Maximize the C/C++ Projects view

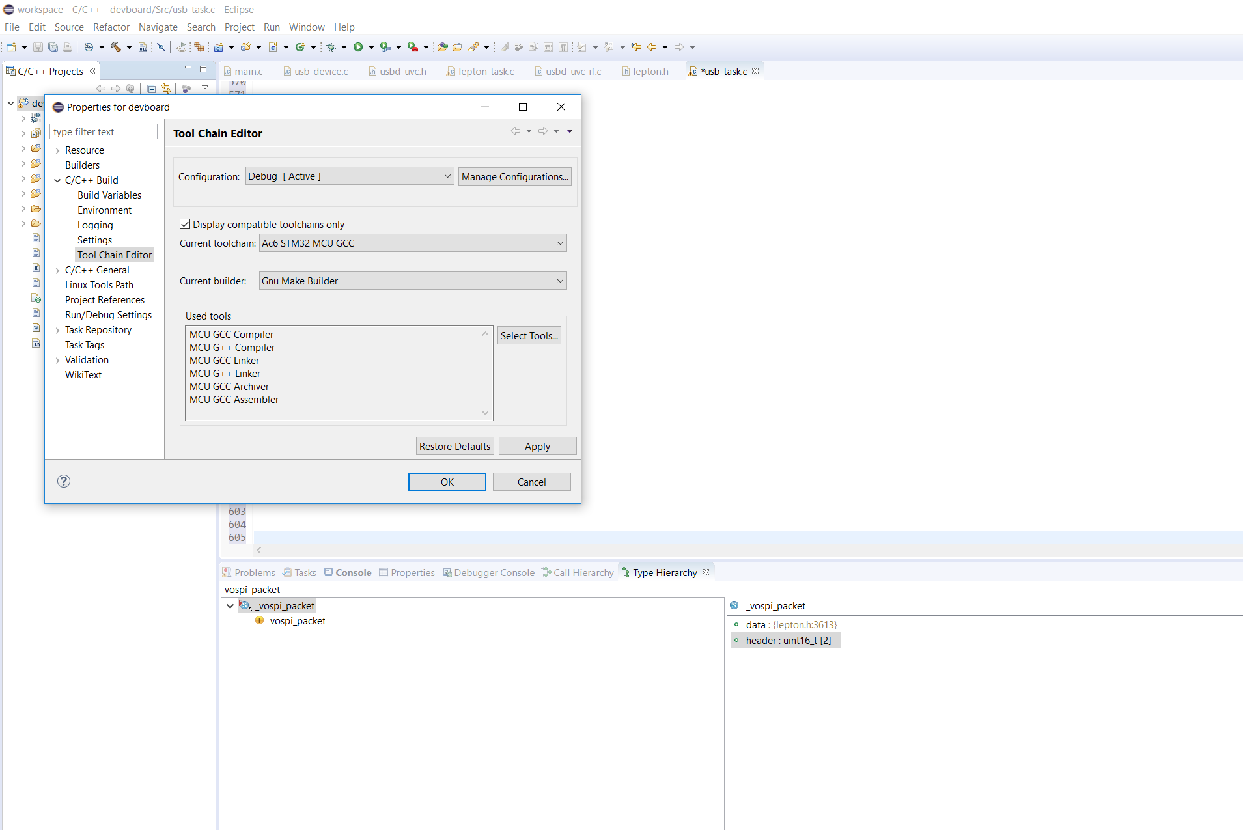(x=203, y=68)
